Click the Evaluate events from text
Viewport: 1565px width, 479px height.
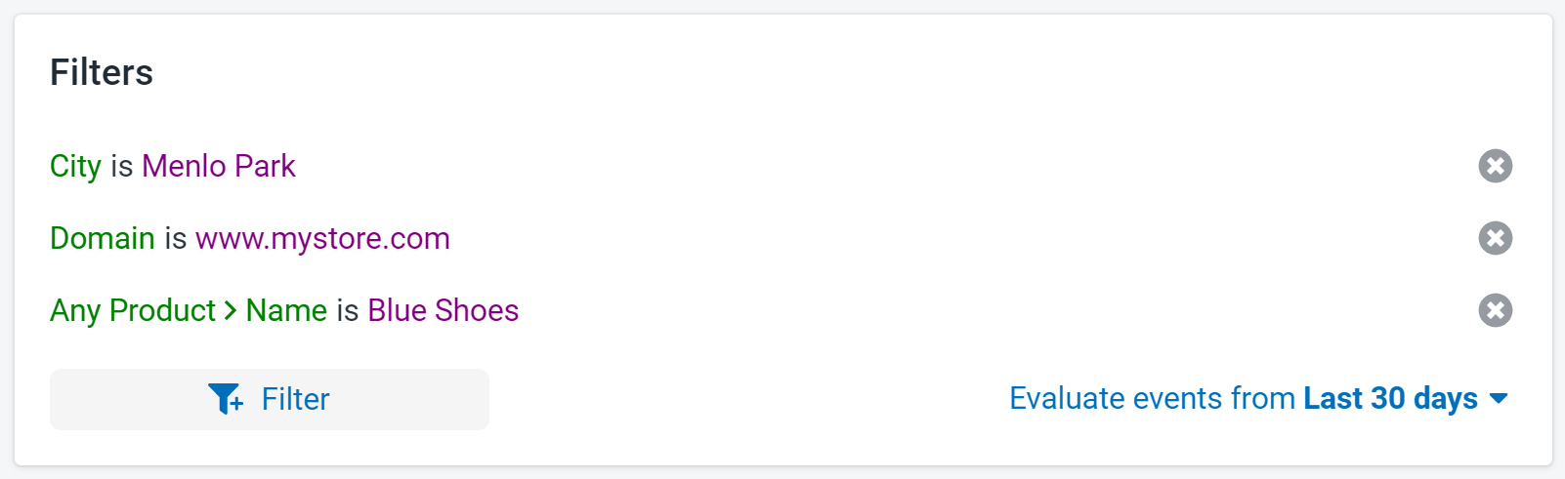1152,398
